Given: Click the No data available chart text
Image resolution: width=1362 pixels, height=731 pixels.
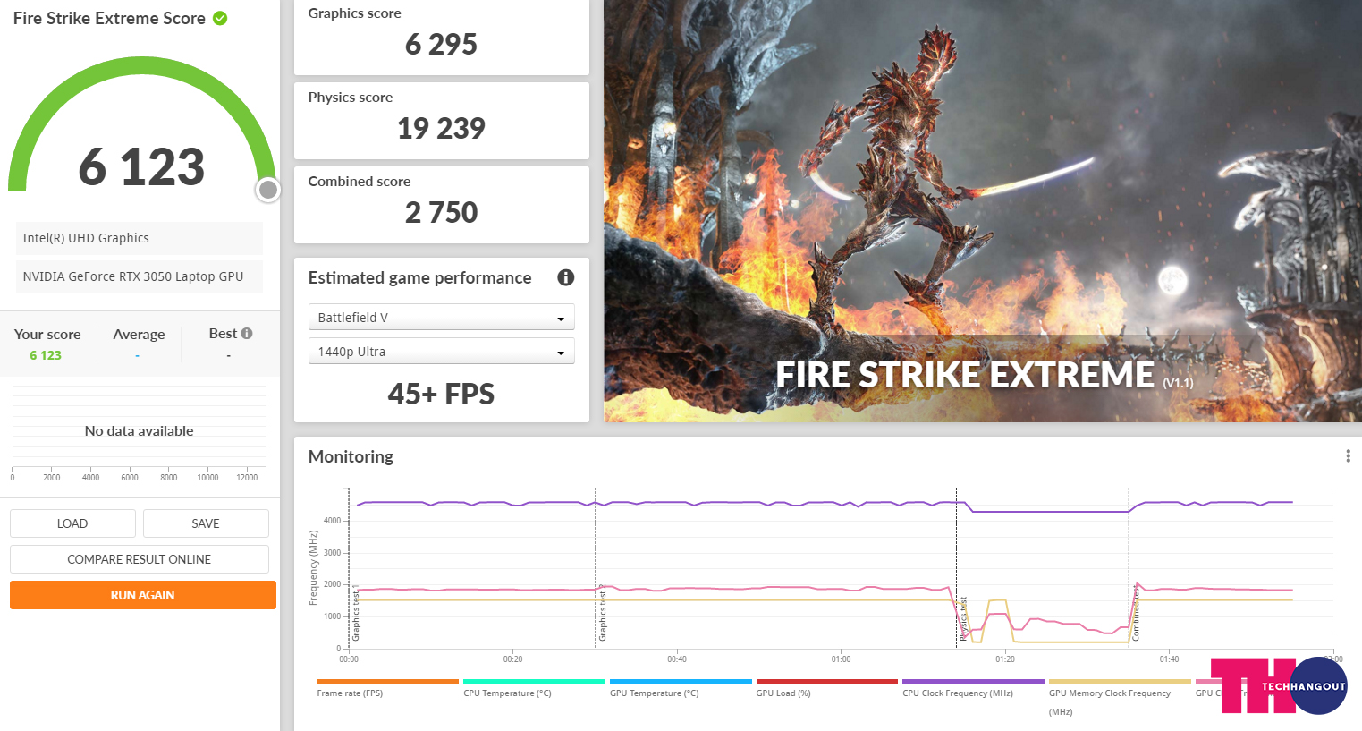Looking at the screenshot, I should point(139,430).
